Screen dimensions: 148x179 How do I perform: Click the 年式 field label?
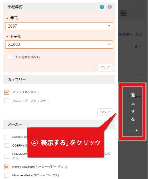(x=14, y=18)
